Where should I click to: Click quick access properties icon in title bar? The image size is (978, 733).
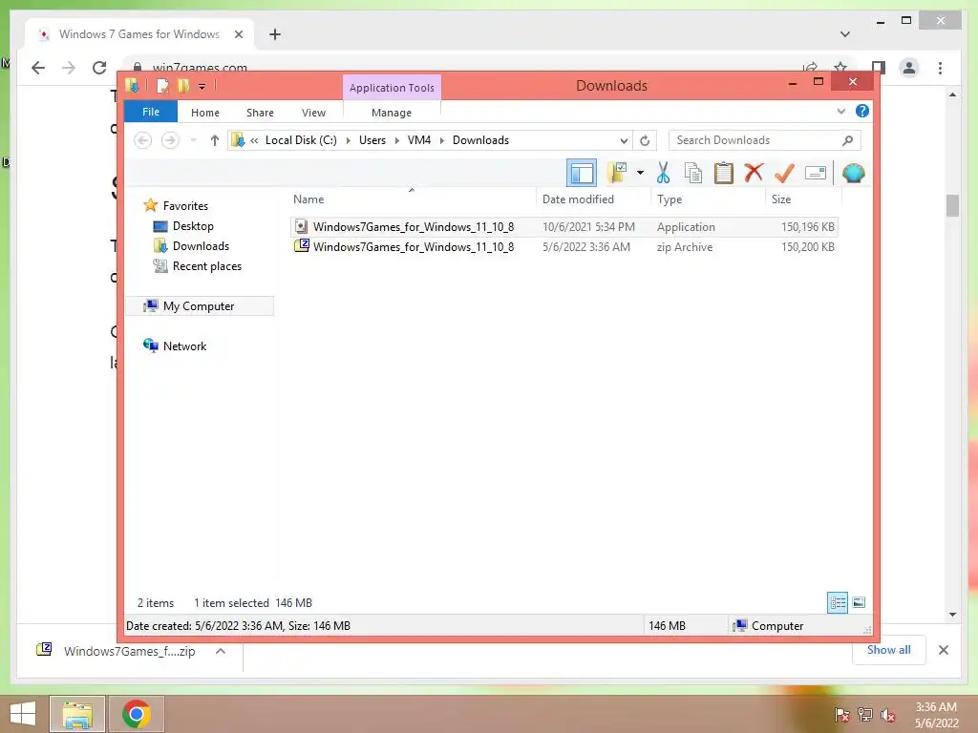(x=162, y=85)
